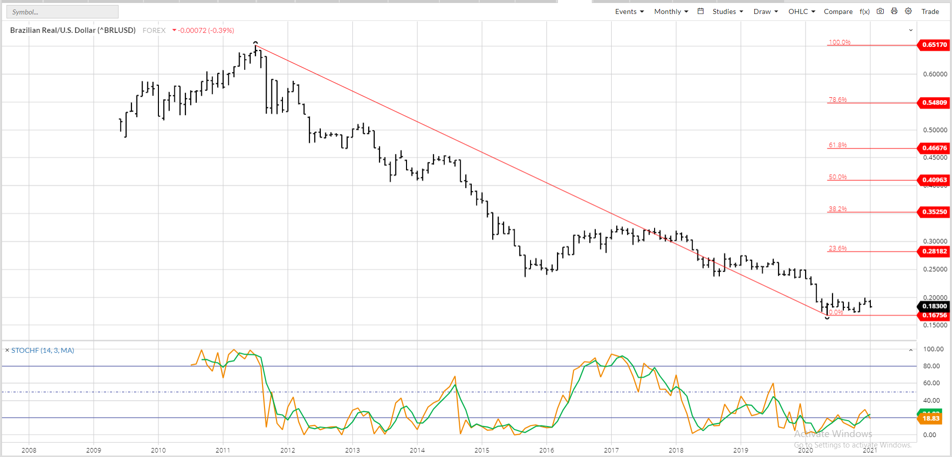Click the Compare button
The image size is (952, 457).
[x=838, y=11]
